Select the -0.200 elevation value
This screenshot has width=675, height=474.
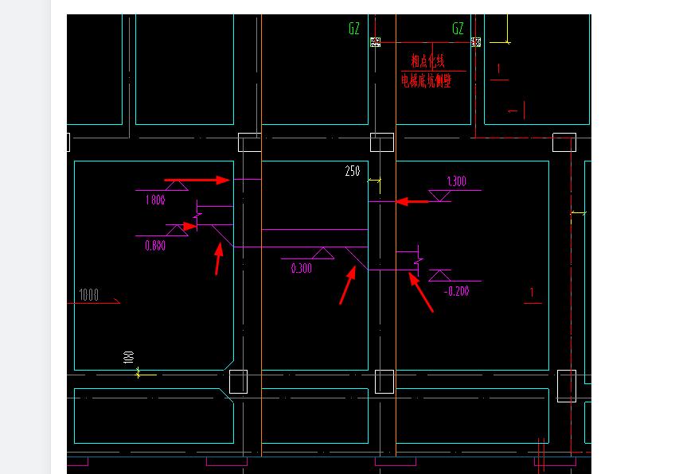click(x=456, y=291)
